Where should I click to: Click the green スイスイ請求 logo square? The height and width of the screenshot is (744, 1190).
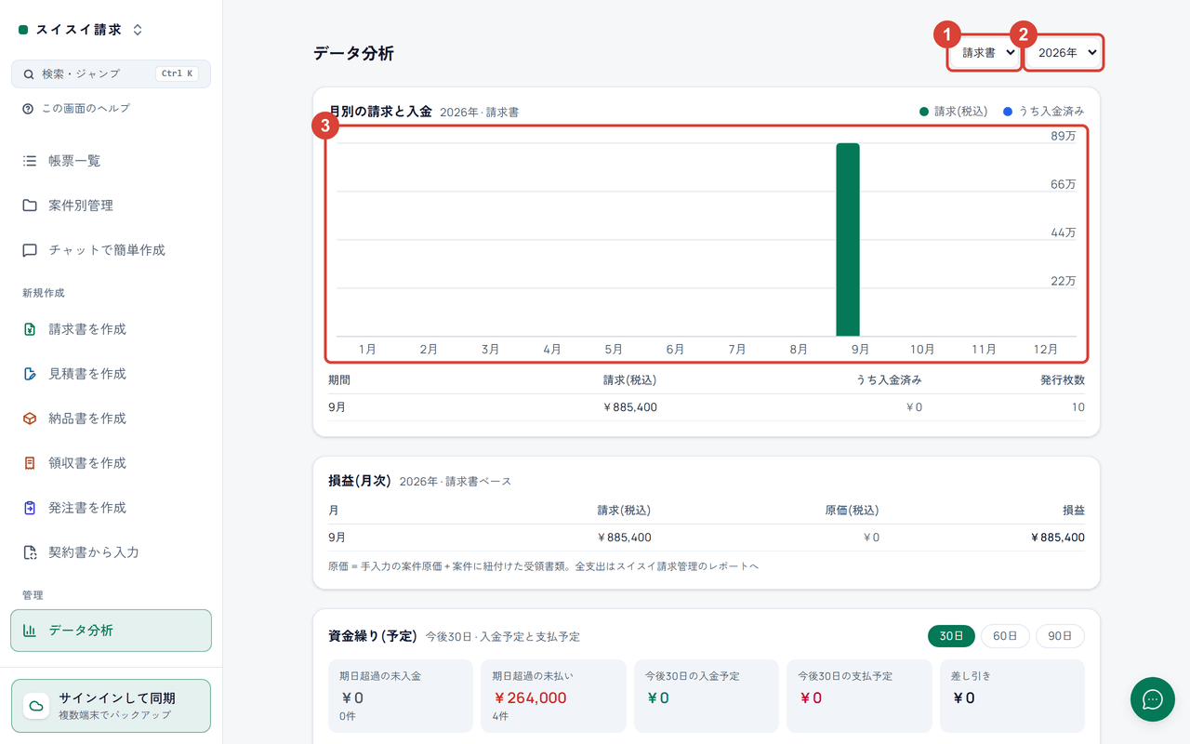click(23, 30)
